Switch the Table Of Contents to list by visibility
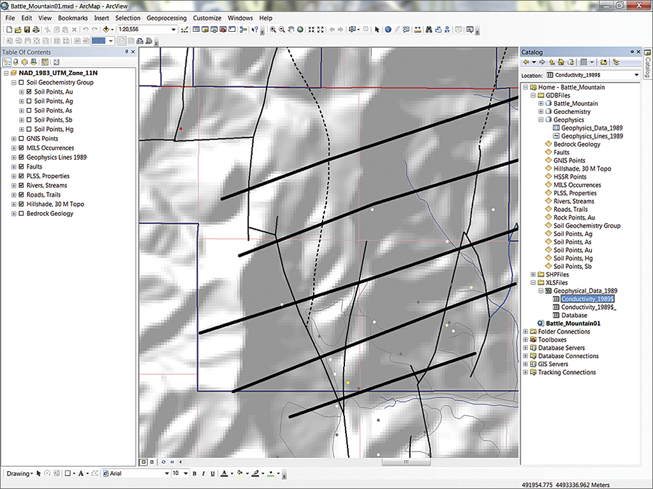This screenshot has width=653, height=489. pyautogui.click(x=25, y=62)
